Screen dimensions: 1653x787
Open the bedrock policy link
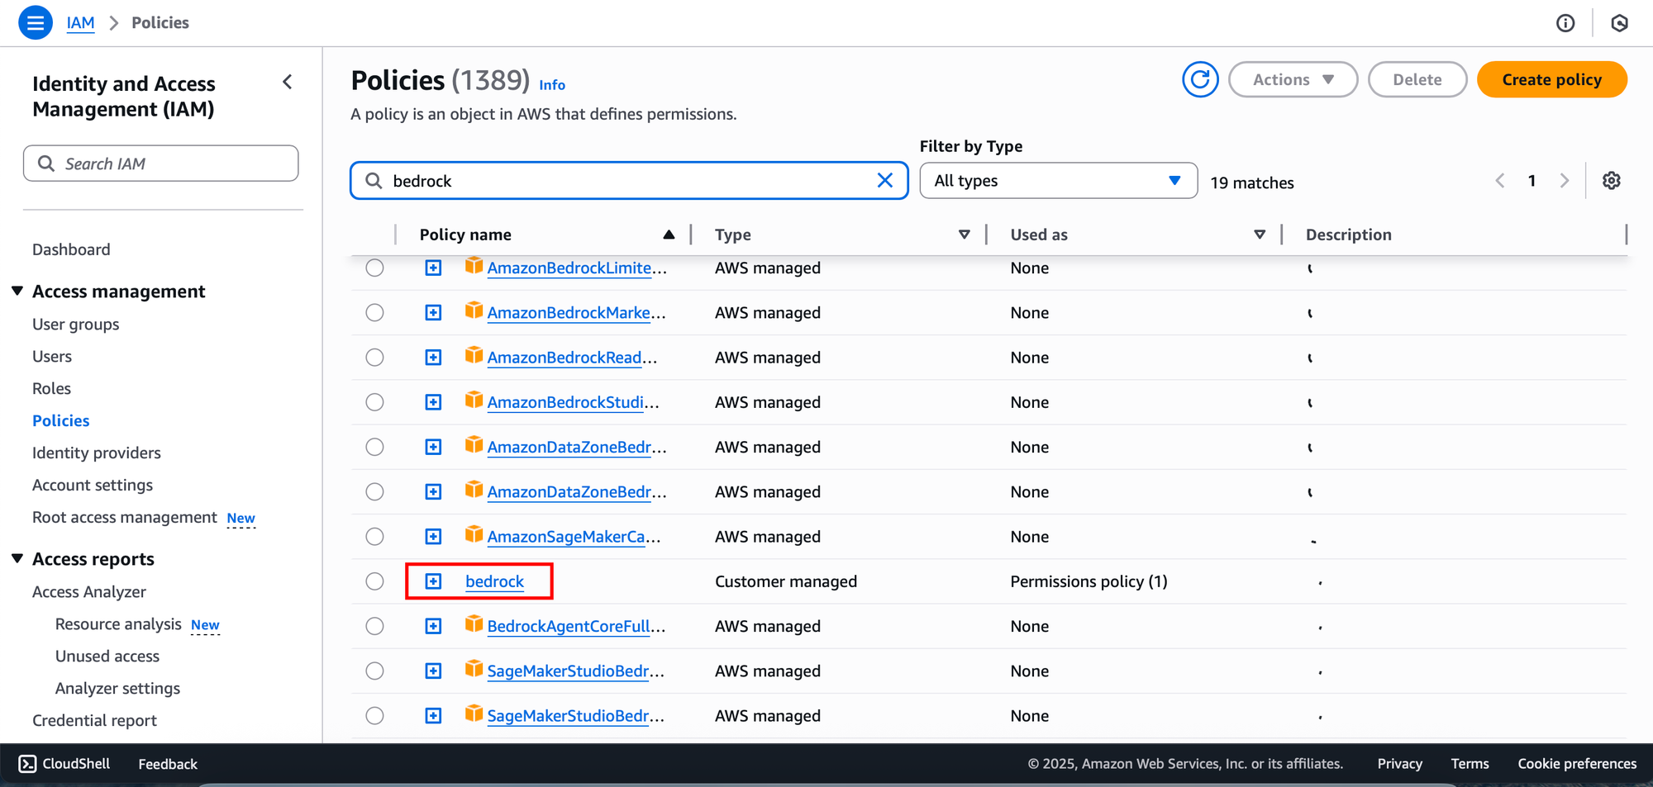pyautogui.click(x=494, y=581)
